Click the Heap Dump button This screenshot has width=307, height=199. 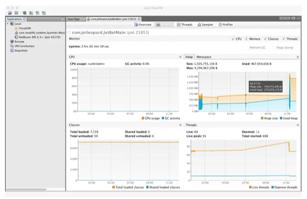[285, 48]
